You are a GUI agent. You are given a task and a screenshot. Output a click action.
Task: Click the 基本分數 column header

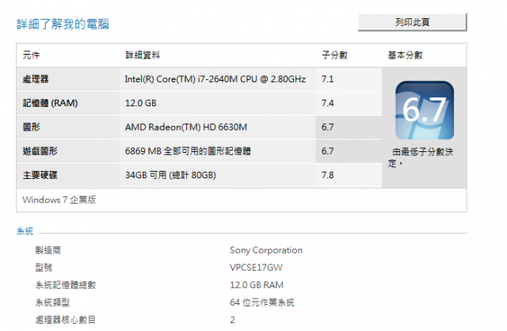(405, 55)
